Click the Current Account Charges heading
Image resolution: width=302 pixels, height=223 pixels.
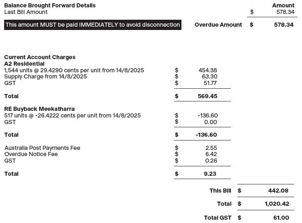pyautogui.click(x=40, y=57)
